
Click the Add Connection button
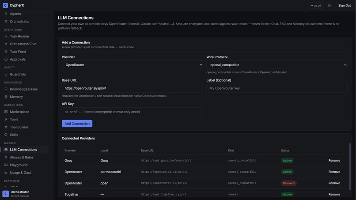click(77, 124)
